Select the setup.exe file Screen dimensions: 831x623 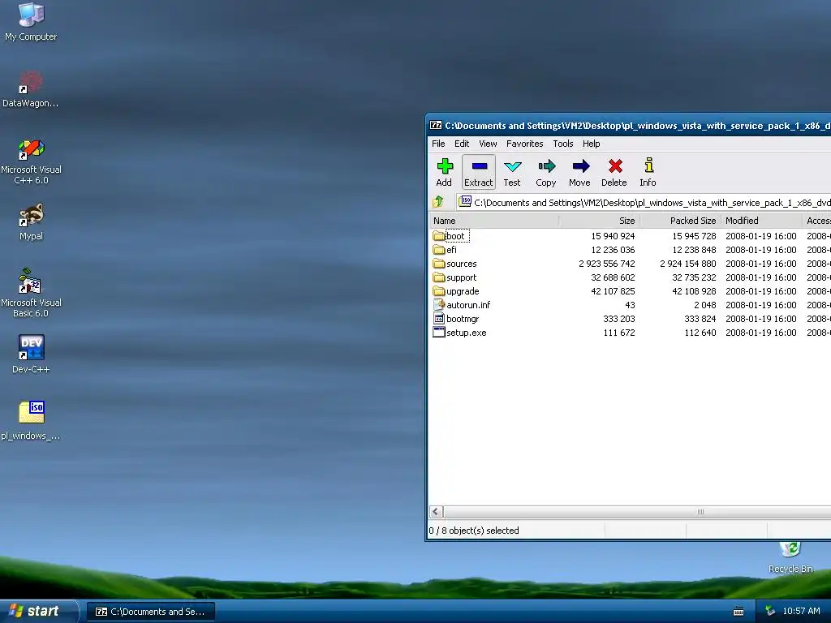[459, 332]
